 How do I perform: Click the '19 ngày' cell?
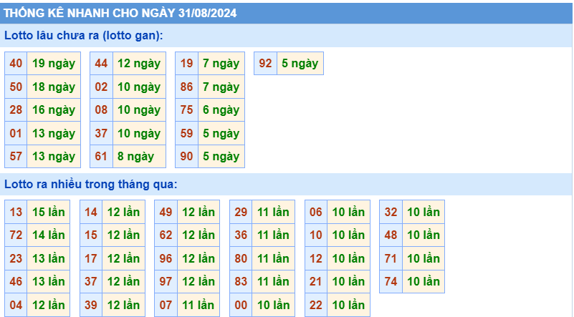click(53, 64)
